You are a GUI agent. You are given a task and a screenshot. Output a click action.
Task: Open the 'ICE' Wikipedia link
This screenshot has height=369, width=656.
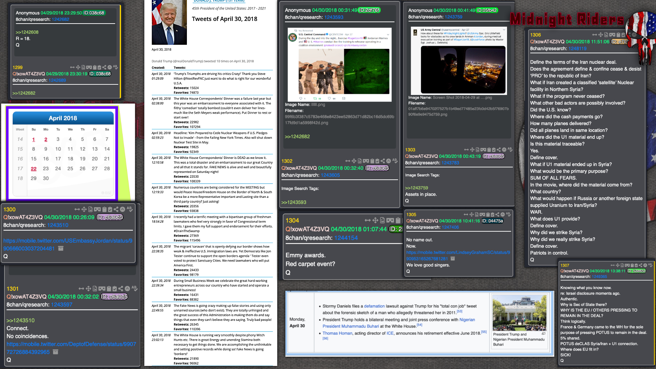(x=390, y=333)
